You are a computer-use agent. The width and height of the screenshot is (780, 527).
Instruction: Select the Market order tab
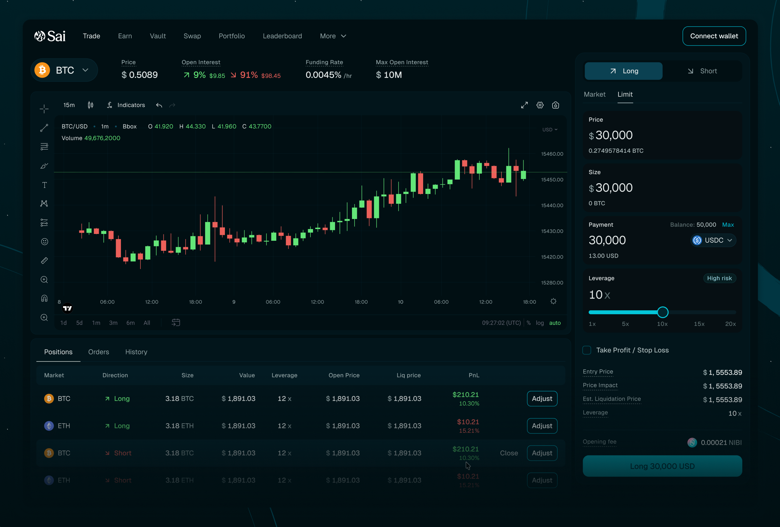[x=594, y=95]
